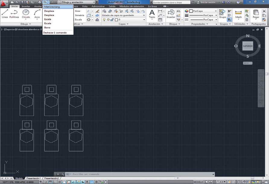
Task: Click the copy icon in Portapapeles panel
Action: point(264,15)
